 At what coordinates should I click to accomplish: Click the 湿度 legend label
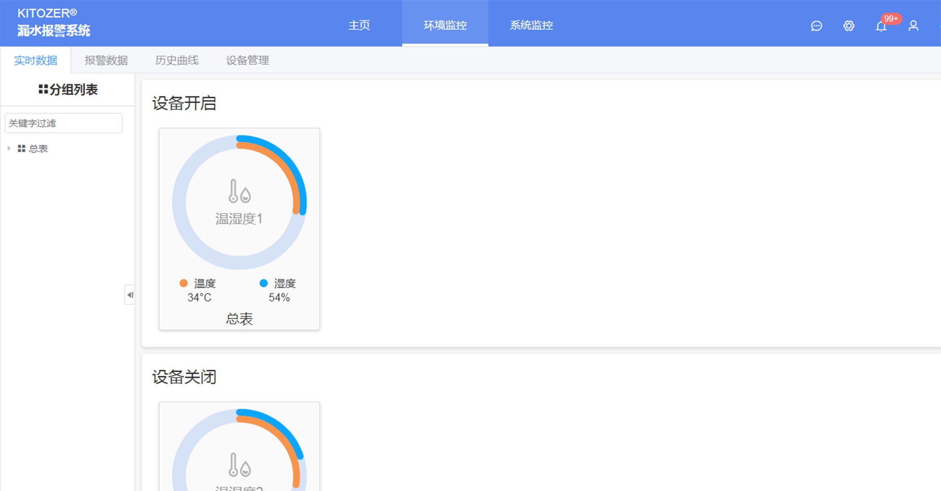click(x=285, y=283)
